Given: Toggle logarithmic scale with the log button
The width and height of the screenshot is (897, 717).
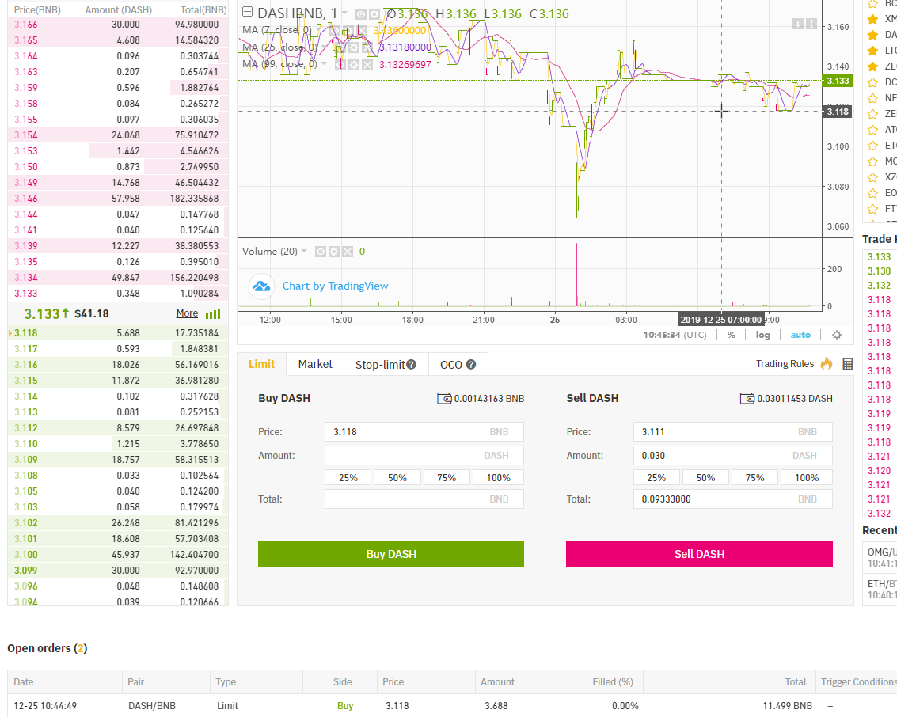Looking at the screenshot, I should click(x=762, y=335).
